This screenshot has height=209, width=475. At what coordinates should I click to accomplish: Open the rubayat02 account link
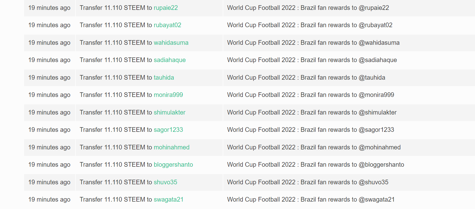(x=167, y=25)
